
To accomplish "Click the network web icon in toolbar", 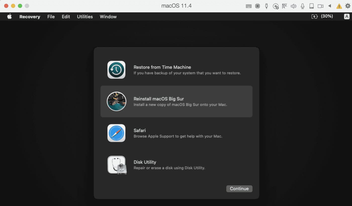I will click(x=285, y=6).
